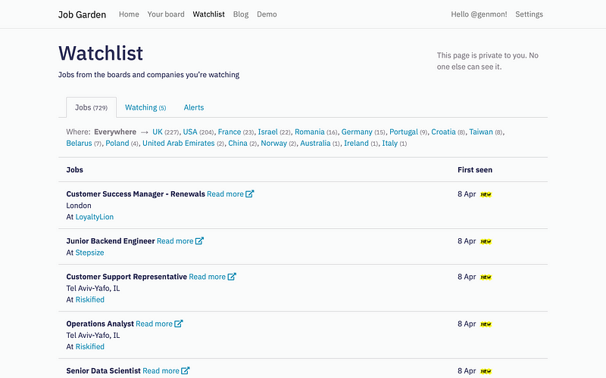
Task: Filter jobs by France
Action: click(x=230, y=132)
